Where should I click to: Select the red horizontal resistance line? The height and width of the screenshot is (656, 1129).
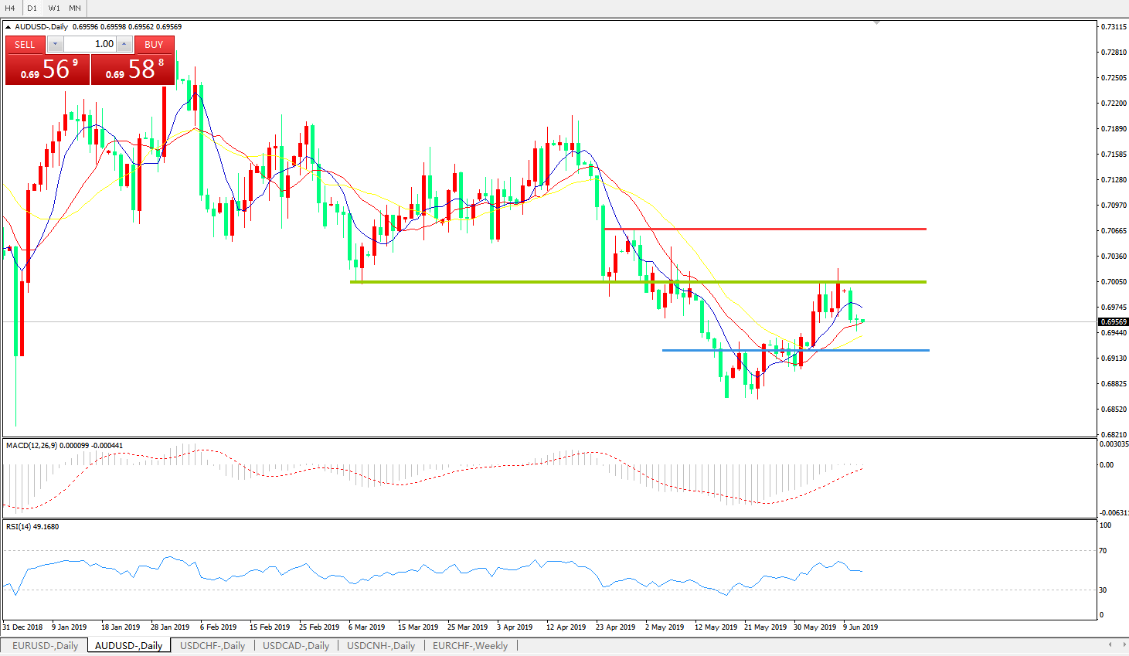click(765, 229)
